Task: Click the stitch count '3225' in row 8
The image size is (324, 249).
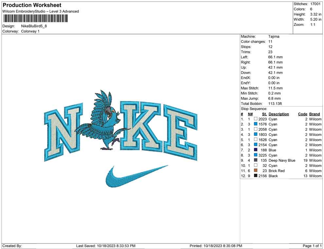Action: click(262, 155)
